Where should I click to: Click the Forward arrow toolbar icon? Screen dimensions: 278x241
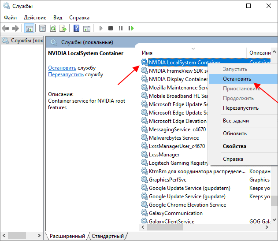pos(15,28)
